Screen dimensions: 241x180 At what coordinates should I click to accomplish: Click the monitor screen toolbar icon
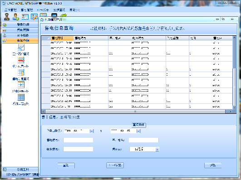pyautogui.click(x=54, y=15)
